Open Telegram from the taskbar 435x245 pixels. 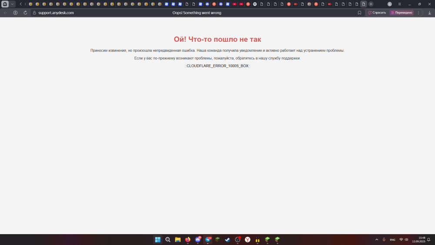pyautogui.click(x=208, y=240)
